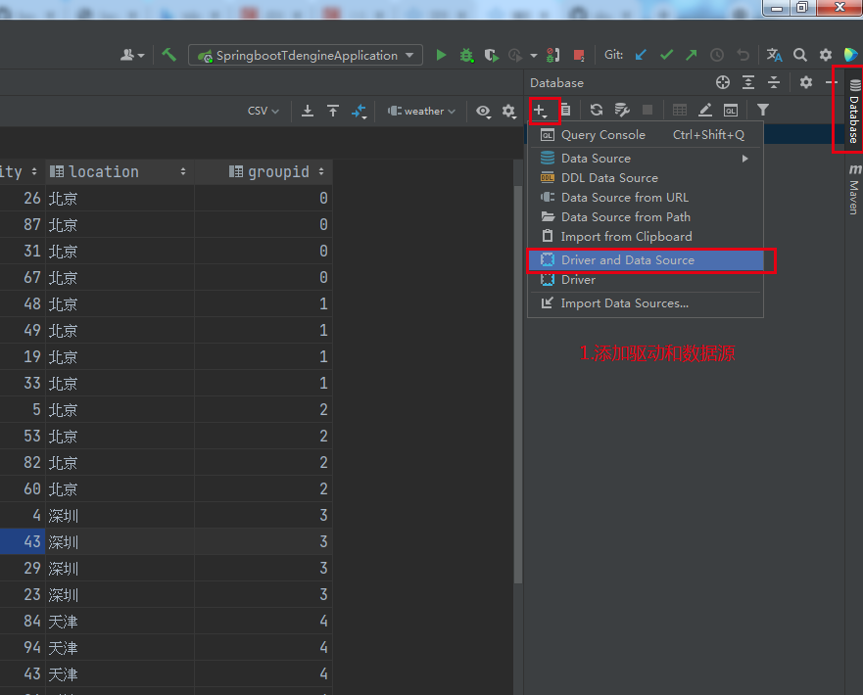Screen dimensions: 863x695
Task: Run the SpringbootTdengineApplication with the green play icon
Action: 440,55
